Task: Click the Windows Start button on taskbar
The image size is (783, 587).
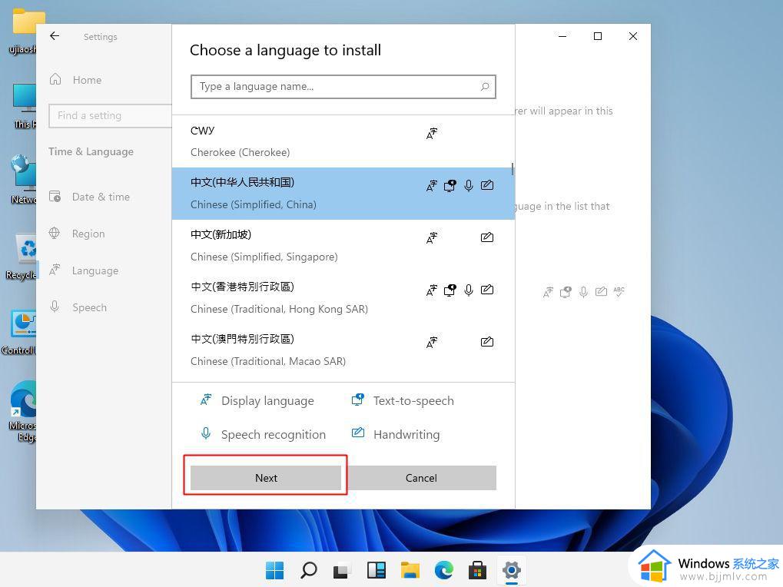Action: point(274,570)
